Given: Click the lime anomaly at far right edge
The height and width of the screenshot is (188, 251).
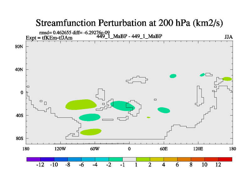Looking at the screenshot, I should 227,79.
